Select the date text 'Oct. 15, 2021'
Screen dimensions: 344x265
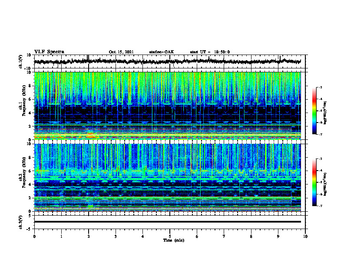121,52
